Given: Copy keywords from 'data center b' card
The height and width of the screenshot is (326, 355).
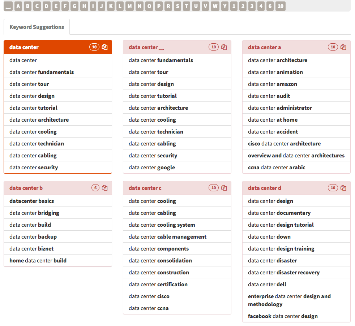Looking at the screenshot, I should (104, 188).
